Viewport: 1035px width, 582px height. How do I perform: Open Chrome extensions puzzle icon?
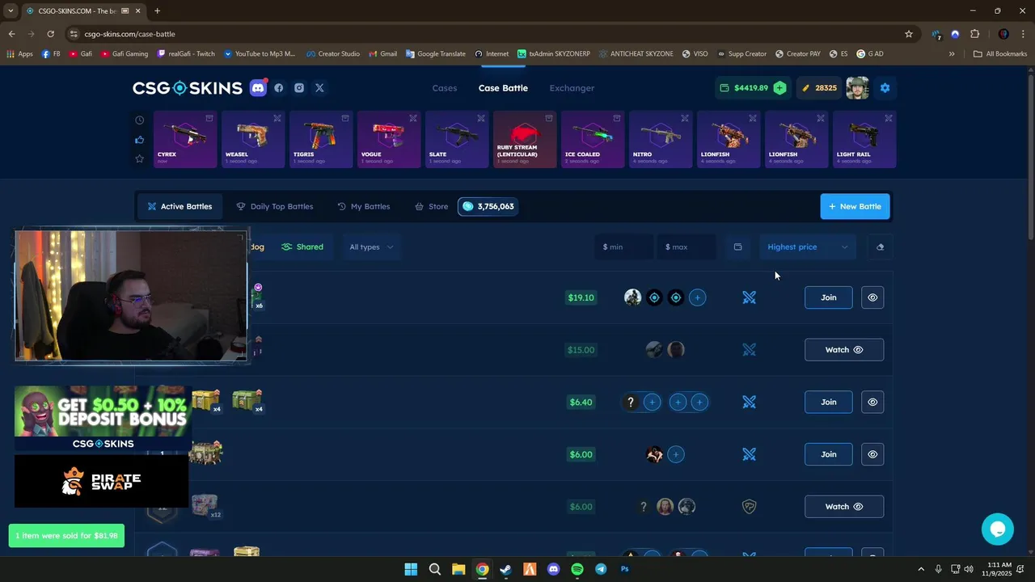pos(974,34)
